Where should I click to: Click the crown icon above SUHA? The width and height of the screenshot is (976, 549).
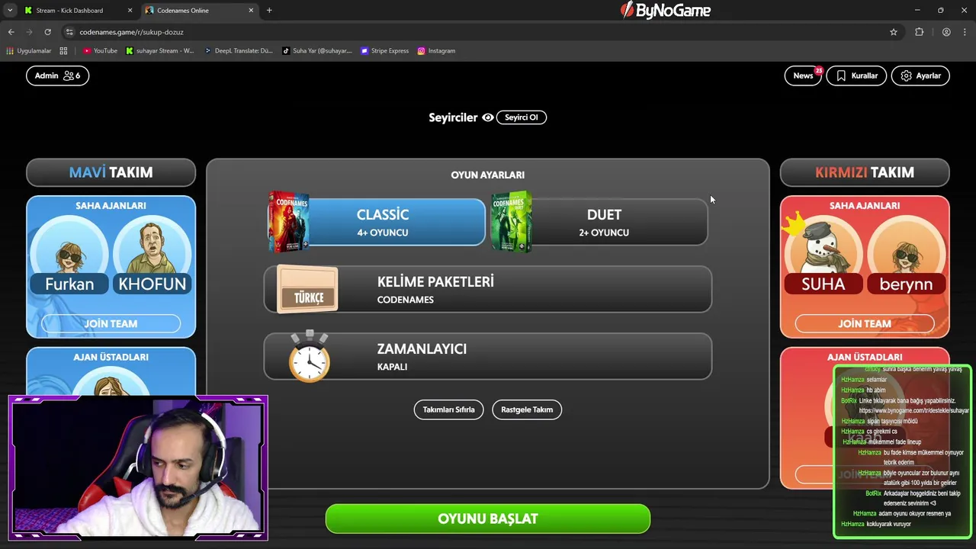tap(794, 225)
